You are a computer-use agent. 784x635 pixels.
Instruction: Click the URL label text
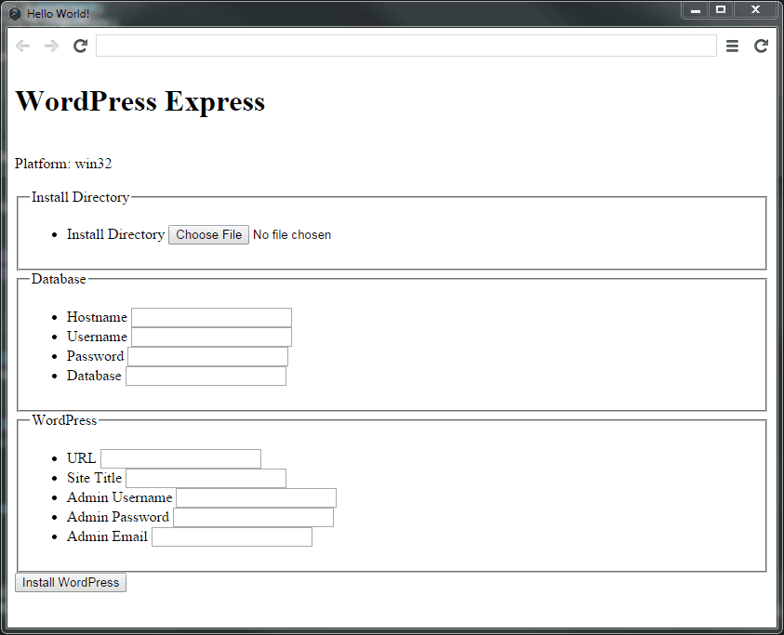[82, 458]
